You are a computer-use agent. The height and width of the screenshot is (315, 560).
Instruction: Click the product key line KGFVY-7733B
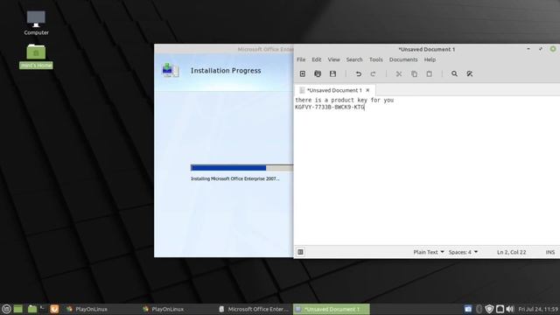tap(330, 107)
